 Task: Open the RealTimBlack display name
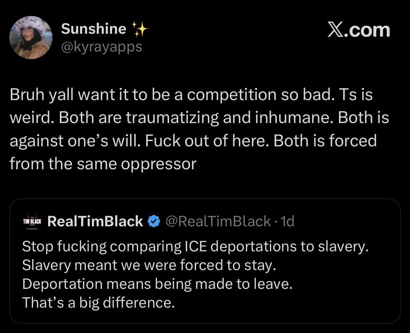(95, 221)
